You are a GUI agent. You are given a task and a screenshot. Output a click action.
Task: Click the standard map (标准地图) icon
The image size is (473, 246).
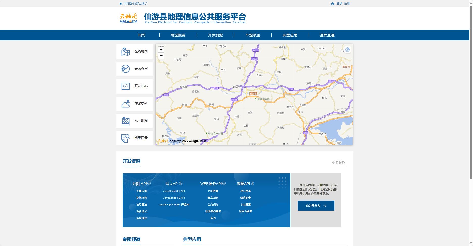click(126, 121)
